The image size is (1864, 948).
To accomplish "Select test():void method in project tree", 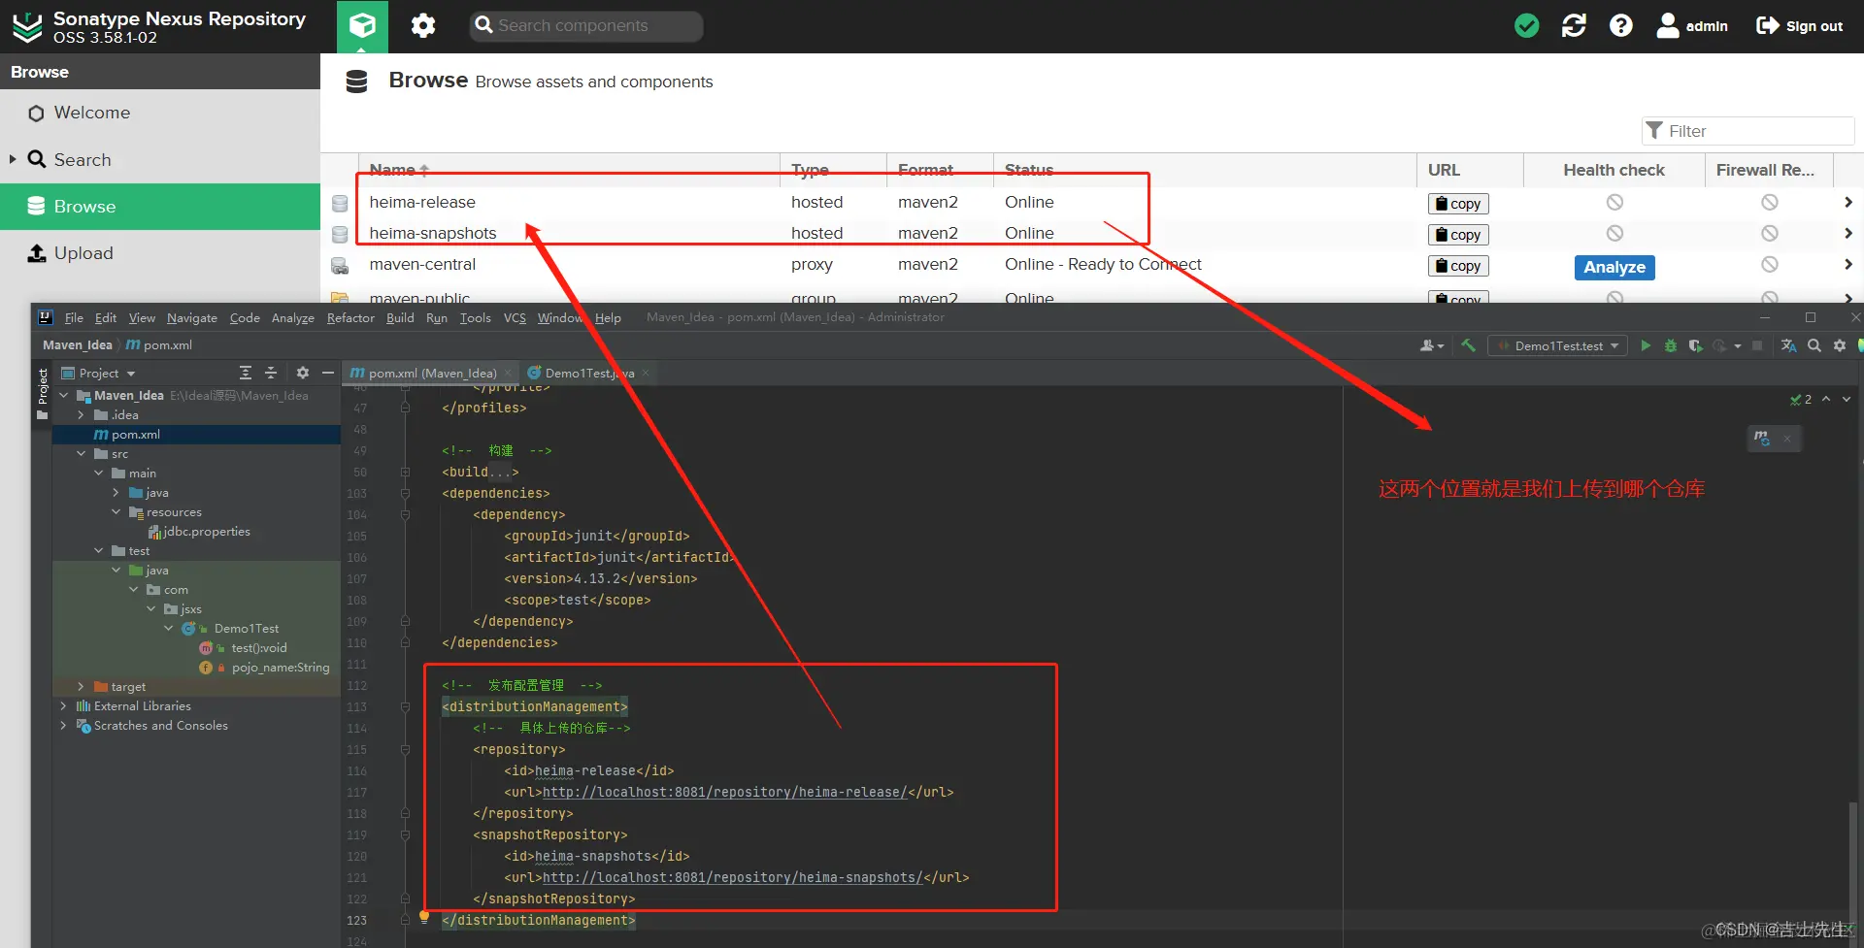I will click(258, 648).
